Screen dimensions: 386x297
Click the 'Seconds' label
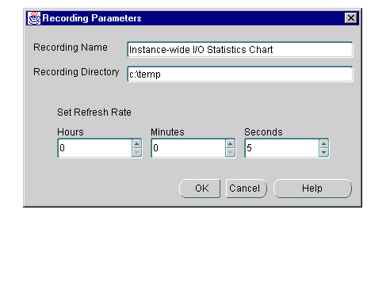pyautogui.click(x=263, y=132)
